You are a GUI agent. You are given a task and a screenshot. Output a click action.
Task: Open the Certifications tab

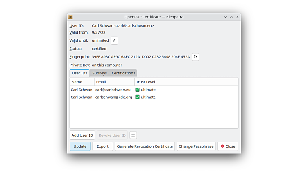123,73
